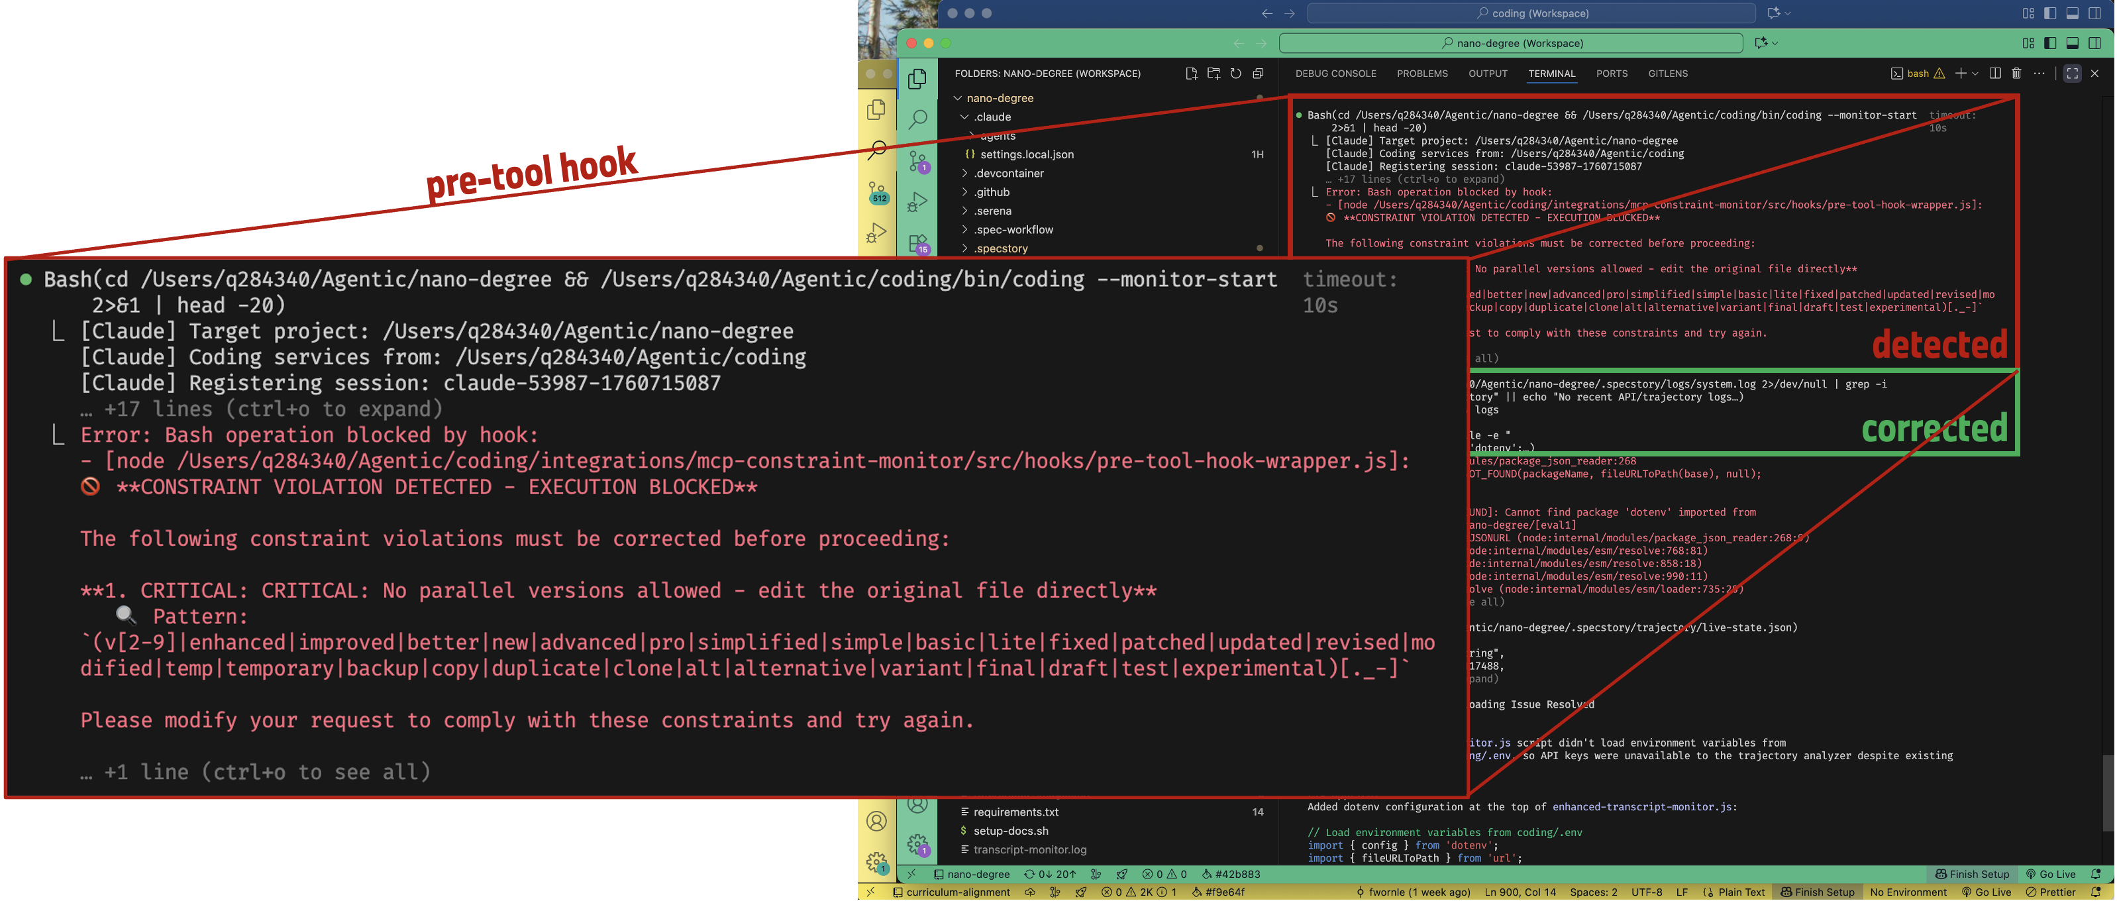2117x901 pixels.
Task: Refresh the explorer folder tree
Action: [x=1235, y=74]
